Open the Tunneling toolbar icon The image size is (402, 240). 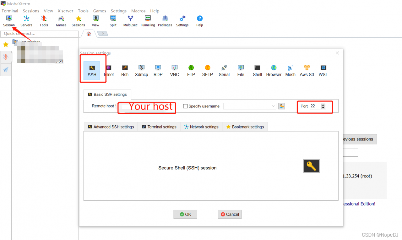click(x=148, y=21)
